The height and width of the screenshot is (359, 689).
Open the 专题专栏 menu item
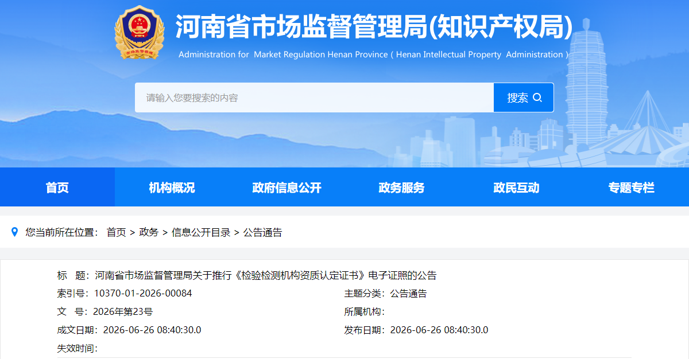[632, 187]
